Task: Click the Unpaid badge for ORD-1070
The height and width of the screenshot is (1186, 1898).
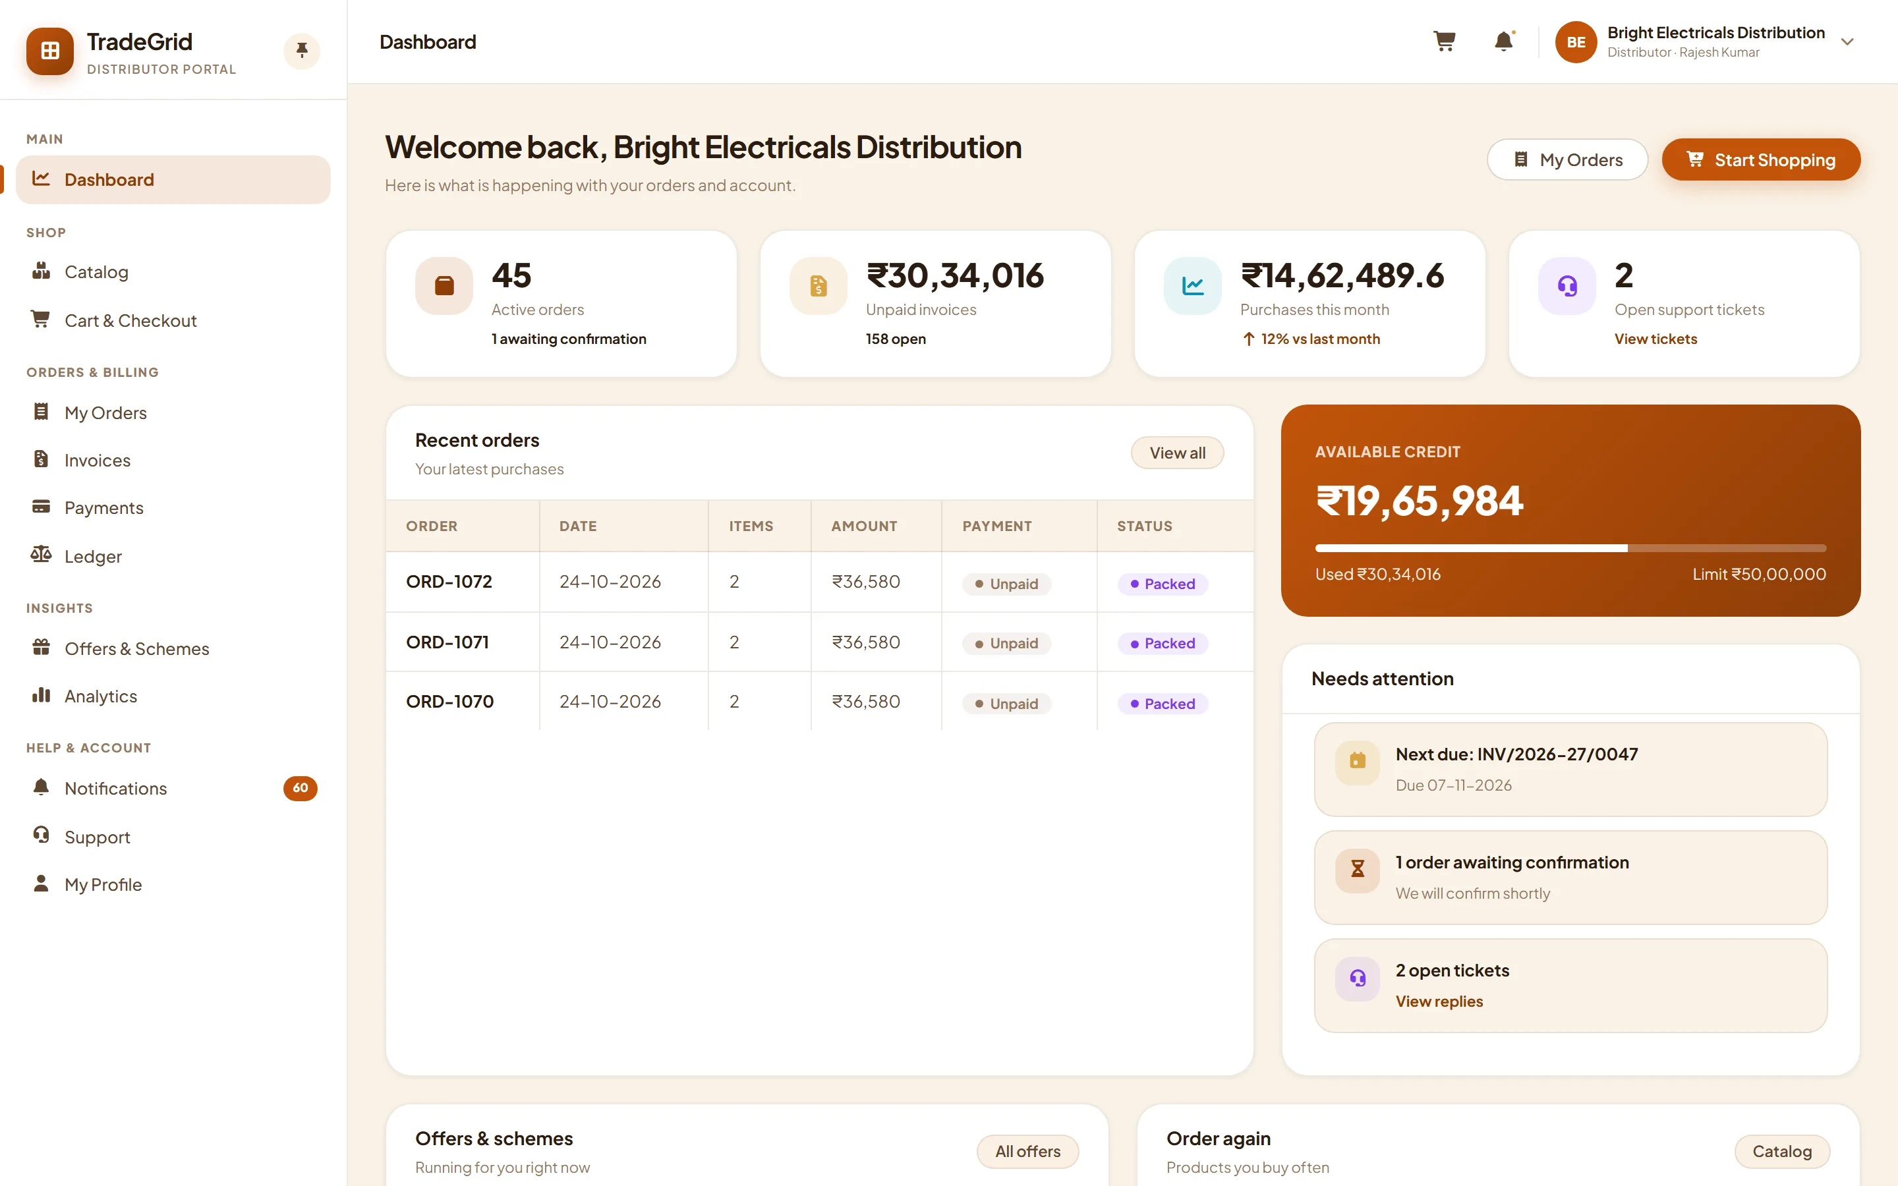Action: tap(1006, 704)
